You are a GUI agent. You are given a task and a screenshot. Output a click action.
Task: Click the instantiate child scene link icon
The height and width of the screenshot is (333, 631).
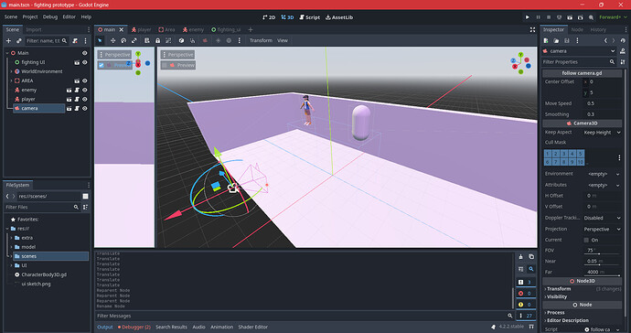click(x=18, y=40)
